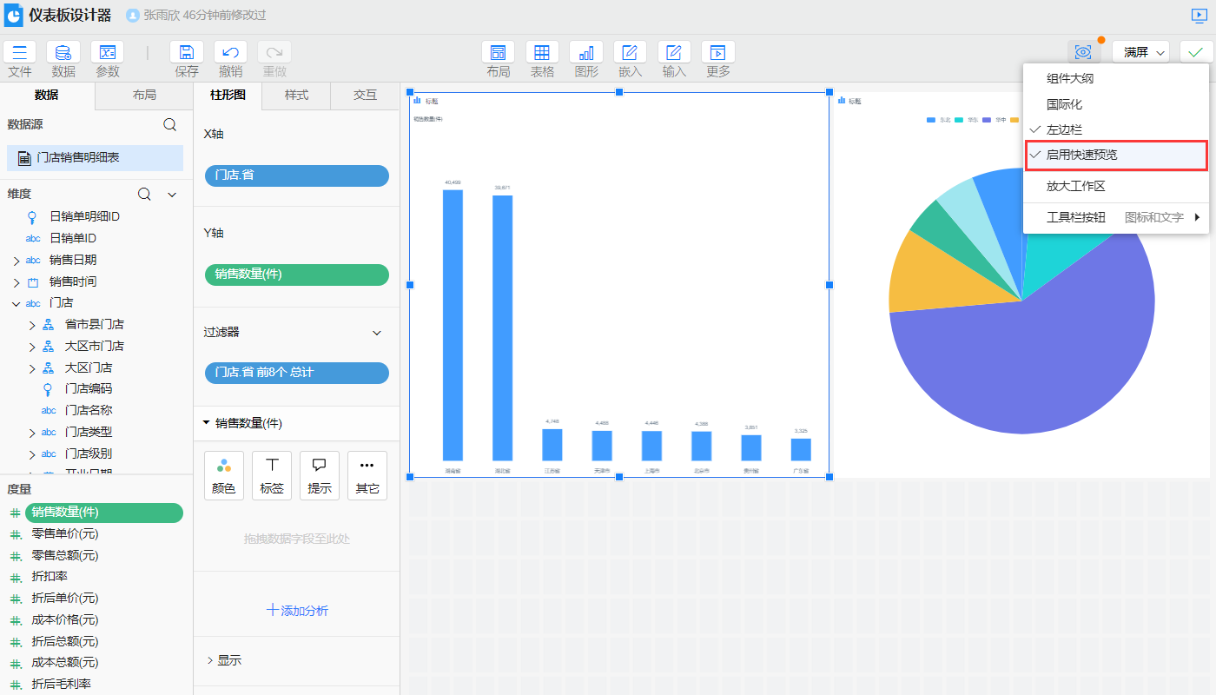Toggle the 左边栏 sidebar option
The height and width of the screenshot is (695, 1216).
1064,129
